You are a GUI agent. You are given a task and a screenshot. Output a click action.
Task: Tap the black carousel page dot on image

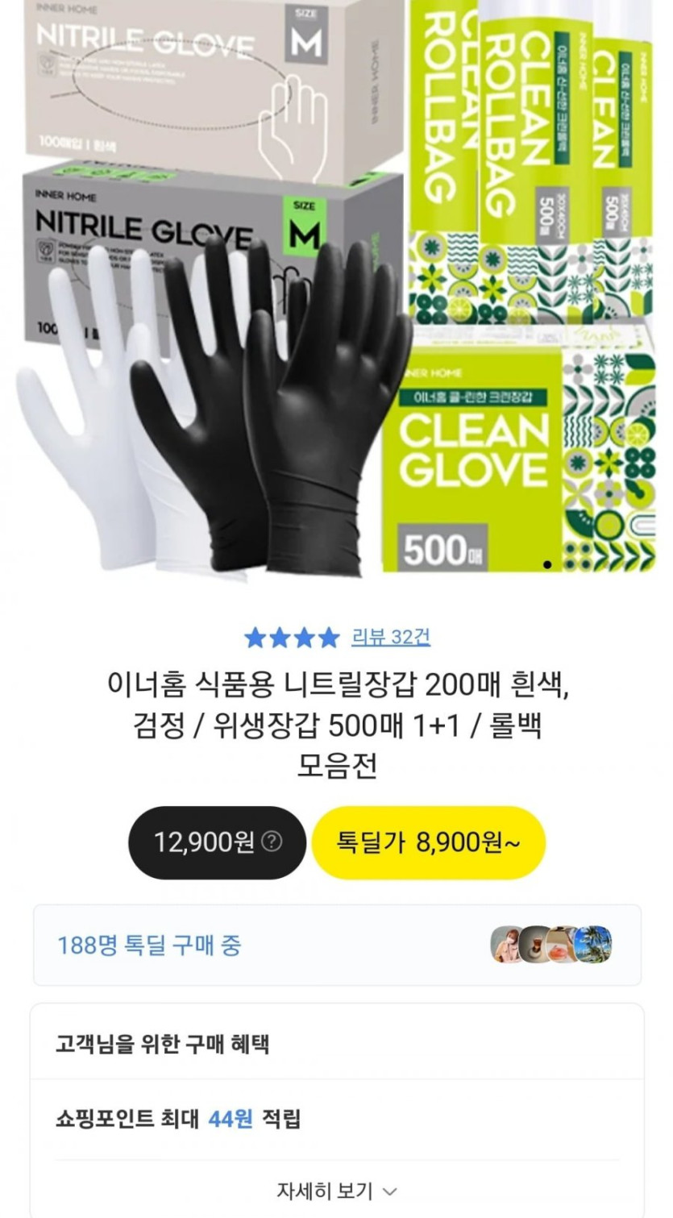coord(547,564)
